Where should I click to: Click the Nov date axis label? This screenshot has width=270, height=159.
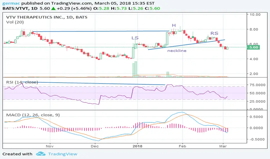click(x=50, y=146)
